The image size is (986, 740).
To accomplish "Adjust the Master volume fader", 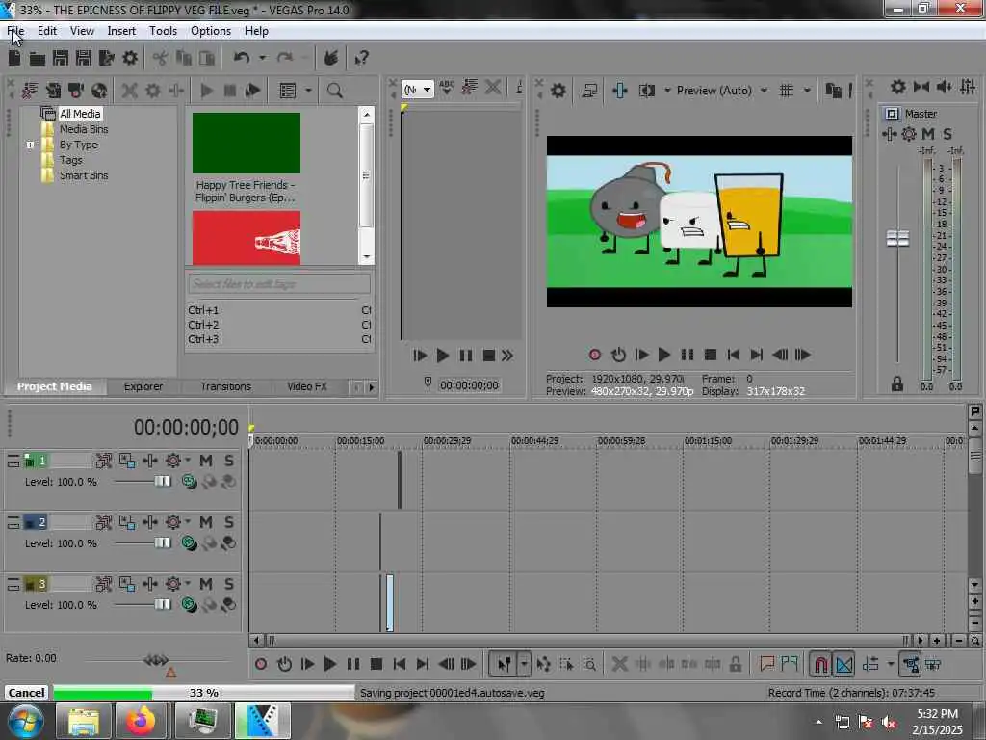I will pyautogui.click(x=897, y=239).
